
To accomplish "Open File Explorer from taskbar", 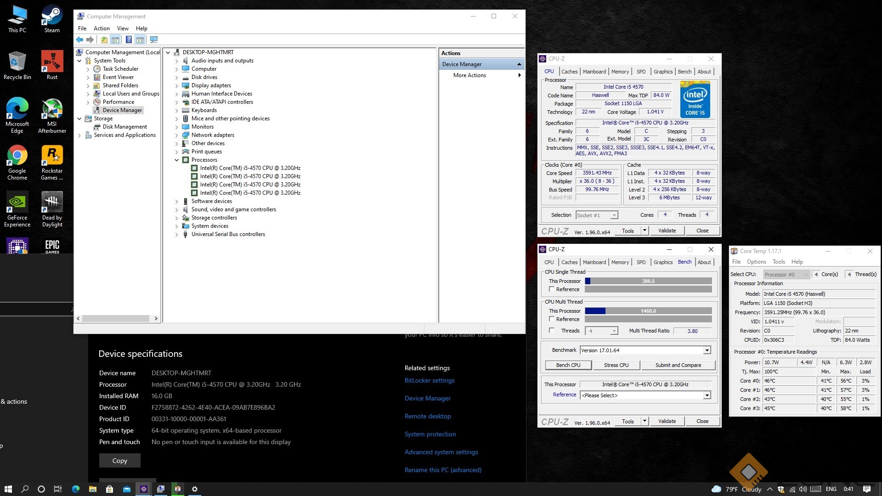I will pos(92,489).
